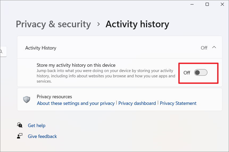Image resolution: width=229 pixels, height=152 pixels.
Task: Click the Off status in Activity History header
Action: pyautogui.click(x=204, y=48)
